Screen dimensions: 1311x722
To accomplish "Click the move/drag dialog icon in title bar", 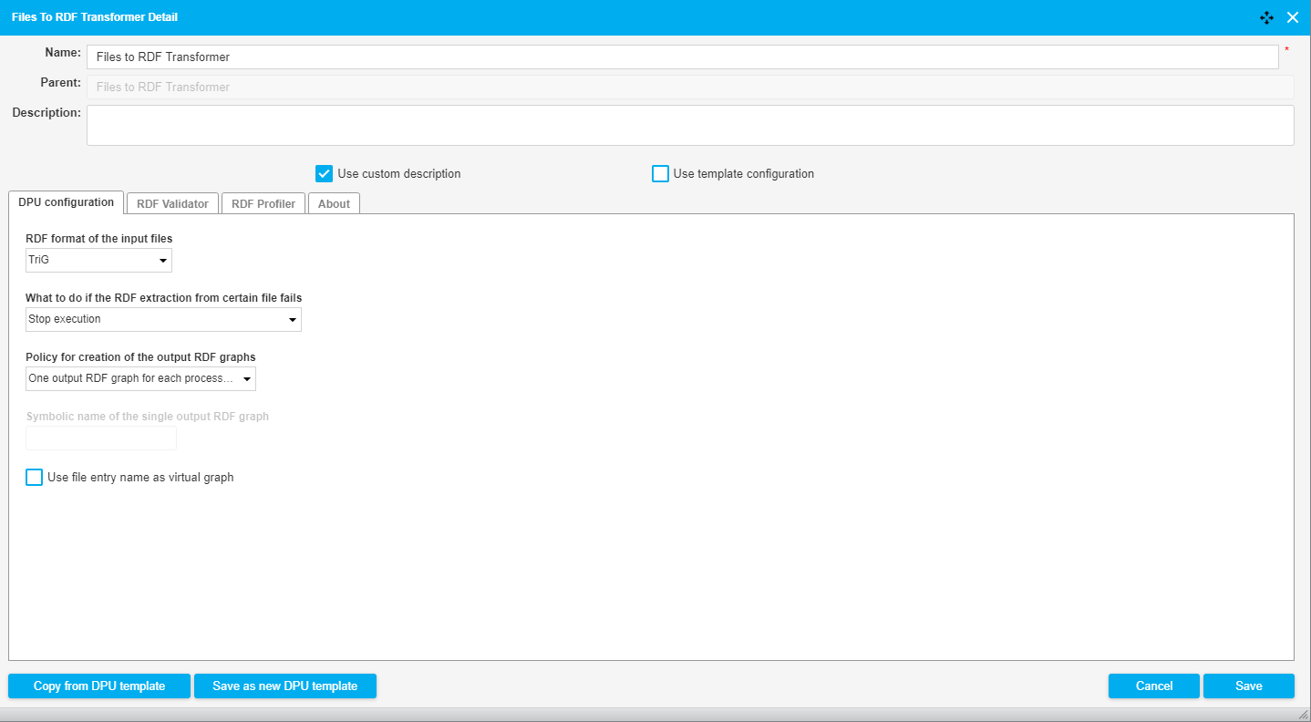I will 1266,17.
